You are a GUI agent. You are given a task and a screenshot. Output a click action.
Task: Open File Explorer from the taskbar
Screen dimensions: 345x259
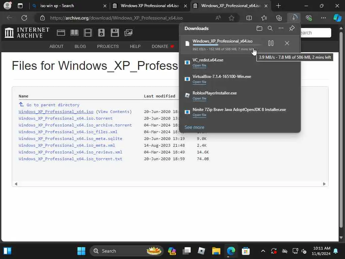[x=216, y=251]
